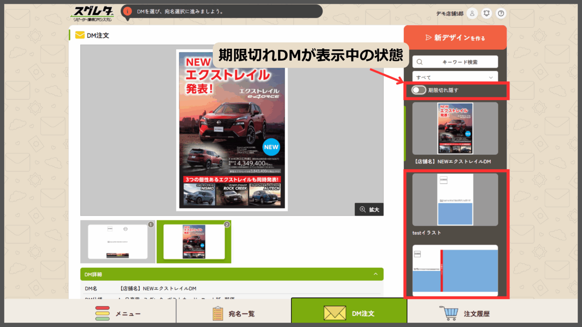Collapse the DM詳細 section

pyautogui.click(x=375, y=274)
